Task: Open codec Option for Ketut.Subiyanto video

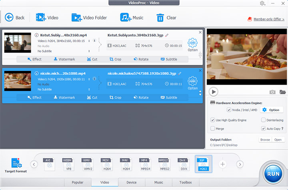Action: (x=192, y=45)
